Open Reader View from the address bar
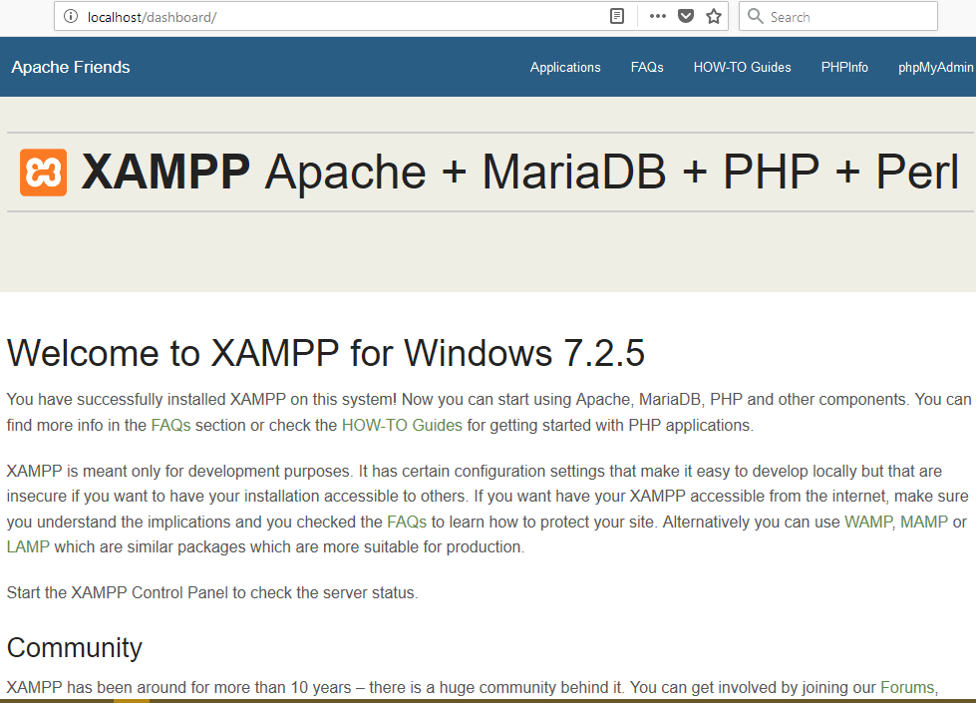This screenshot has width=976, height=703. (x=616, y=16)
